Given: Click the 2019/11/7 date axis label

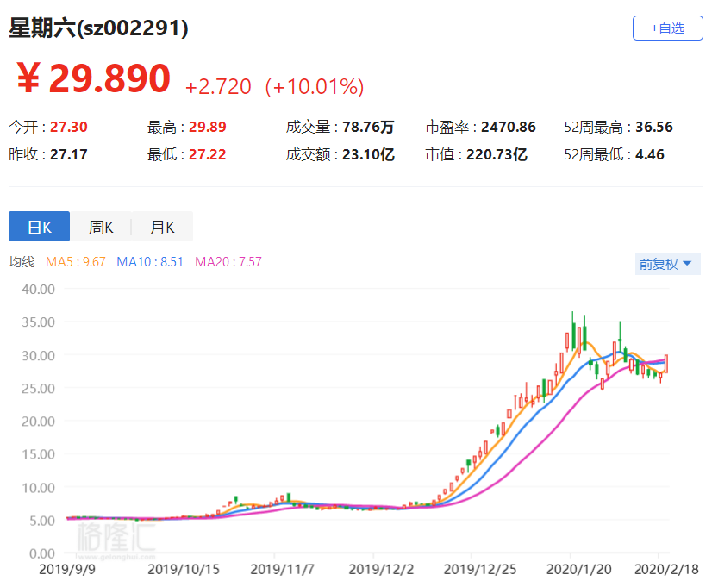Looking at the screenshot, I should (x=282, y=569).
